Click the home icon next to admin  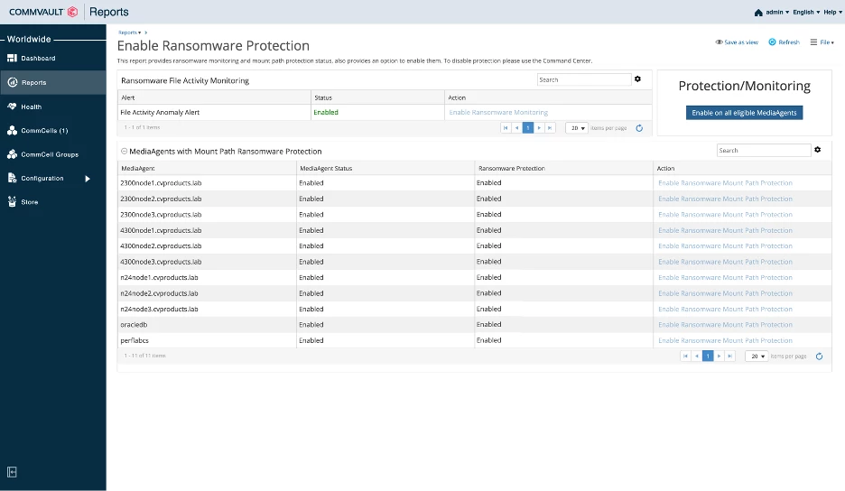[x=758, y=13]
